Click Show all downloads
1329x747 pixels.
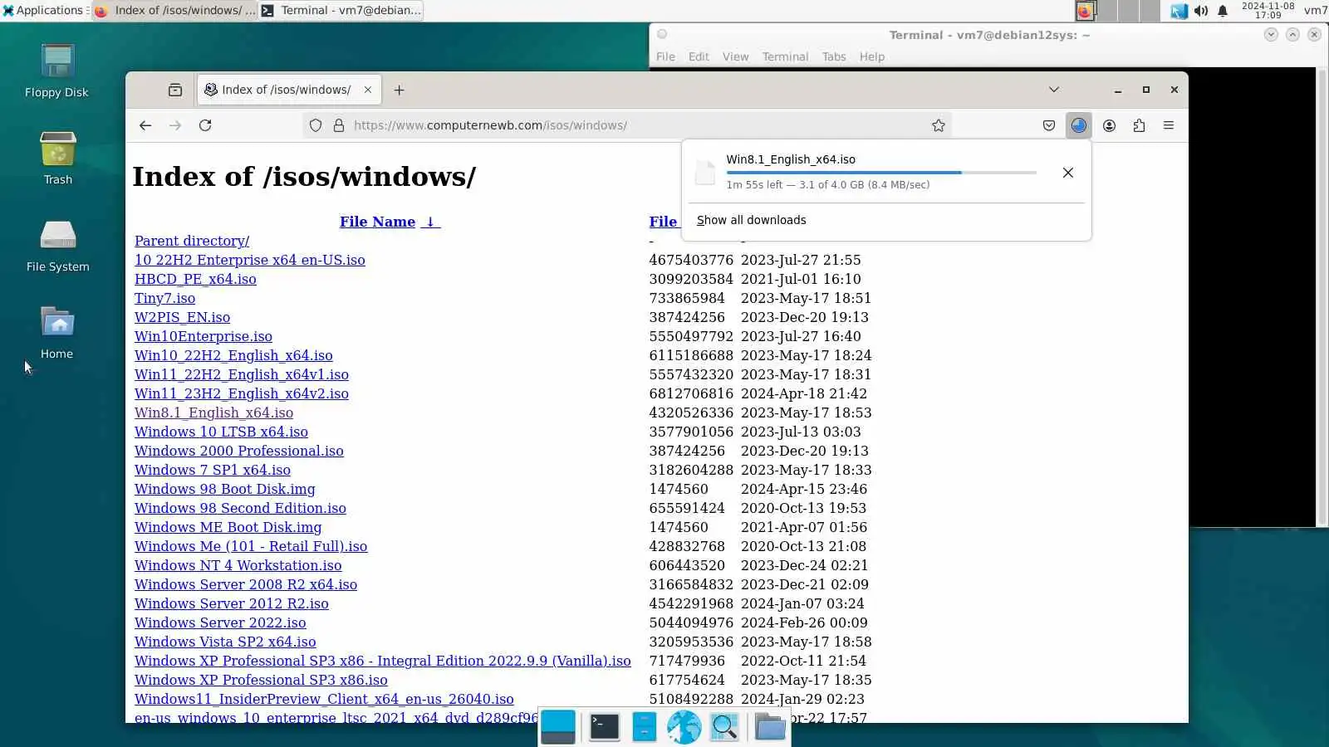coord(752,220)
